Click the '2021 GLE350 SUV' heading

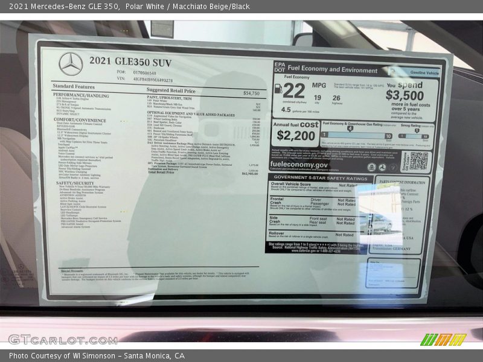[130, 62]
